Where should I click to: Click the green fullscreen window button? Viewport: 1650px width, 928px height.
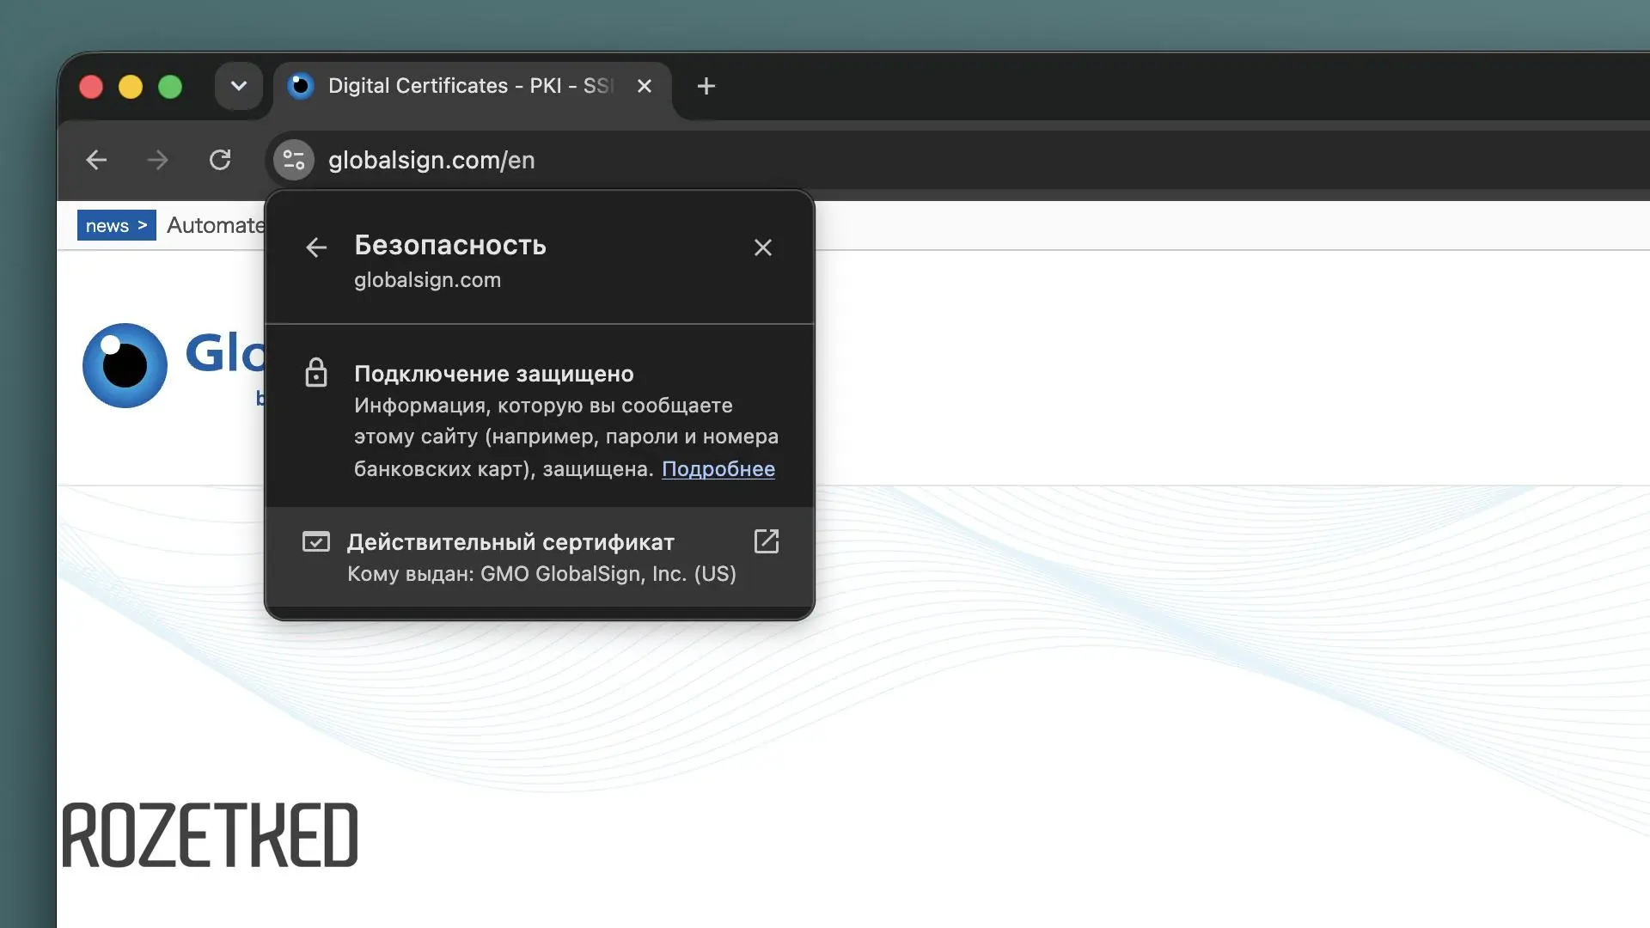point(170,87)
